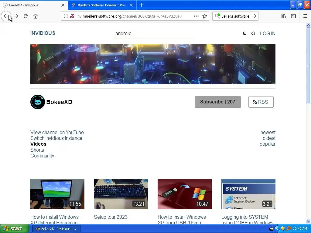Go forward with the forward arrow

pos(16,16)
